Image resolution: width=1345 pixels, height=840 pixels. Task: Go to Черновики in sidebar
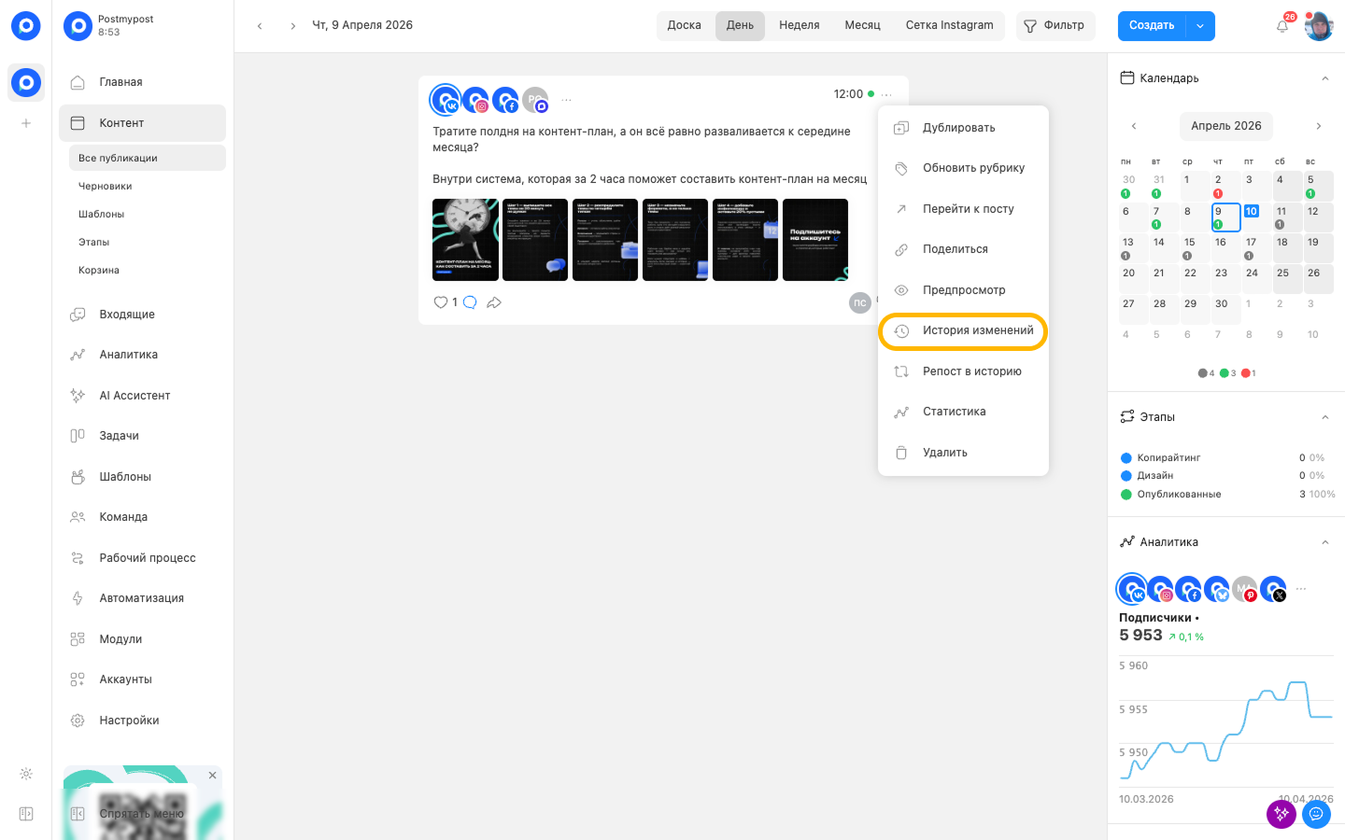click(x=106, y=187)
